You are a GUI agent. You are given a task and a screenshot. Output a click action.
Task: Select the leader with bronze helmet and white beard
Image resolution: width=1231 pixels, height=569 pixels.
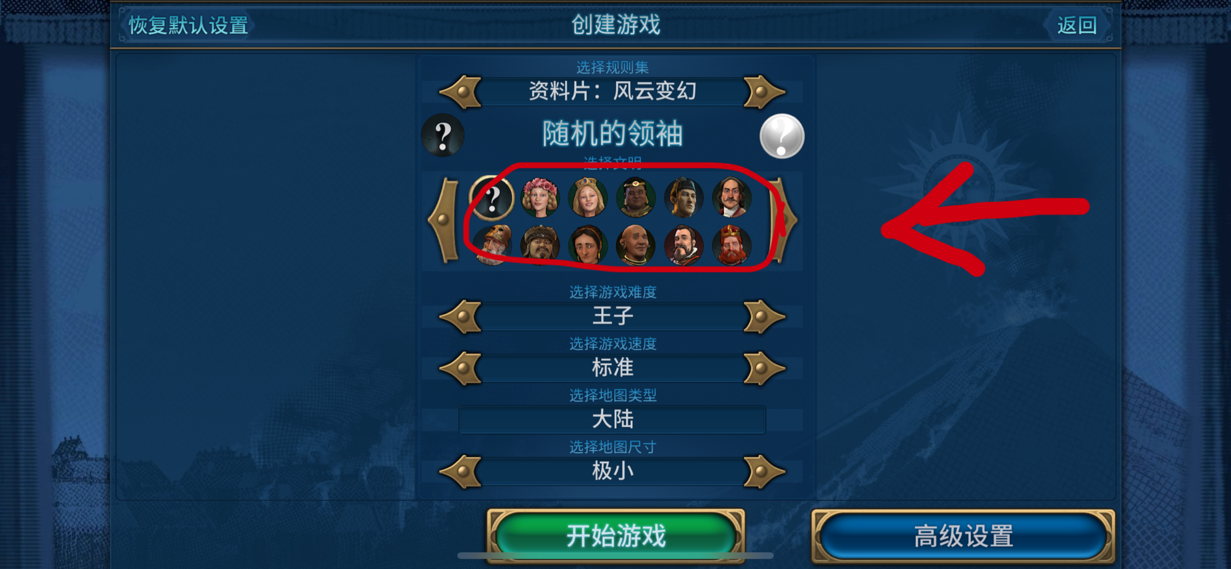coord(493,245)
